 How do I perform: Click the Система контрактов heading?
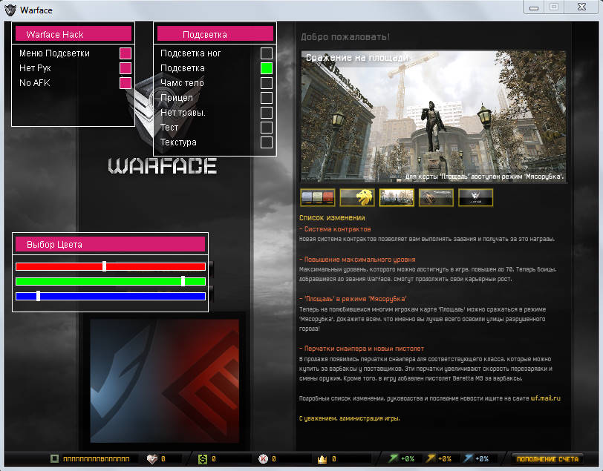[337, 229]
